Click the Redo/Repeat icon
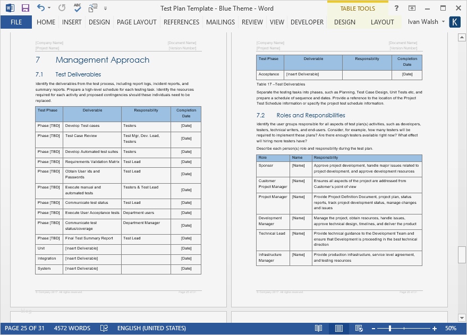Screen dimensions: 467x335 62,8
